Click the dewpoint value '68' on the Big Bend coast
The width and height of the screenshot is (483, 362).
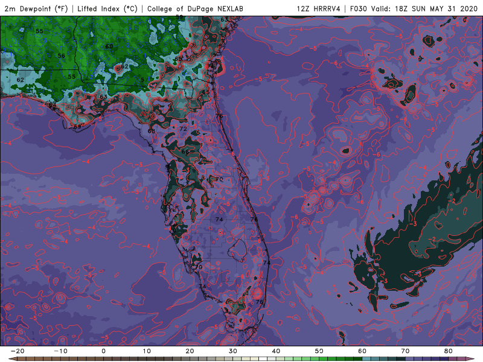(x=152, y=131)
